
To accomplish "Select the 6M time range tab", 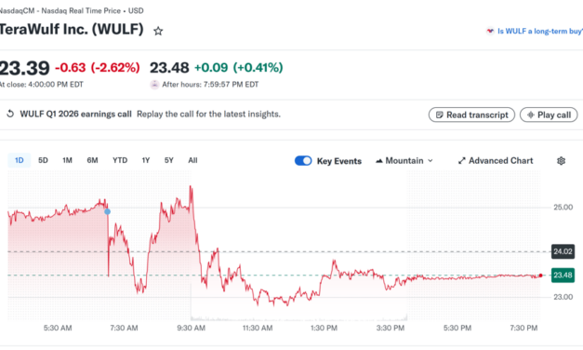I will (92, 160).
